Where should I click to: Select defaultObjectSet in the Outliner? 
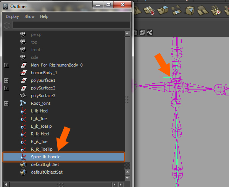tap(47, 172)
